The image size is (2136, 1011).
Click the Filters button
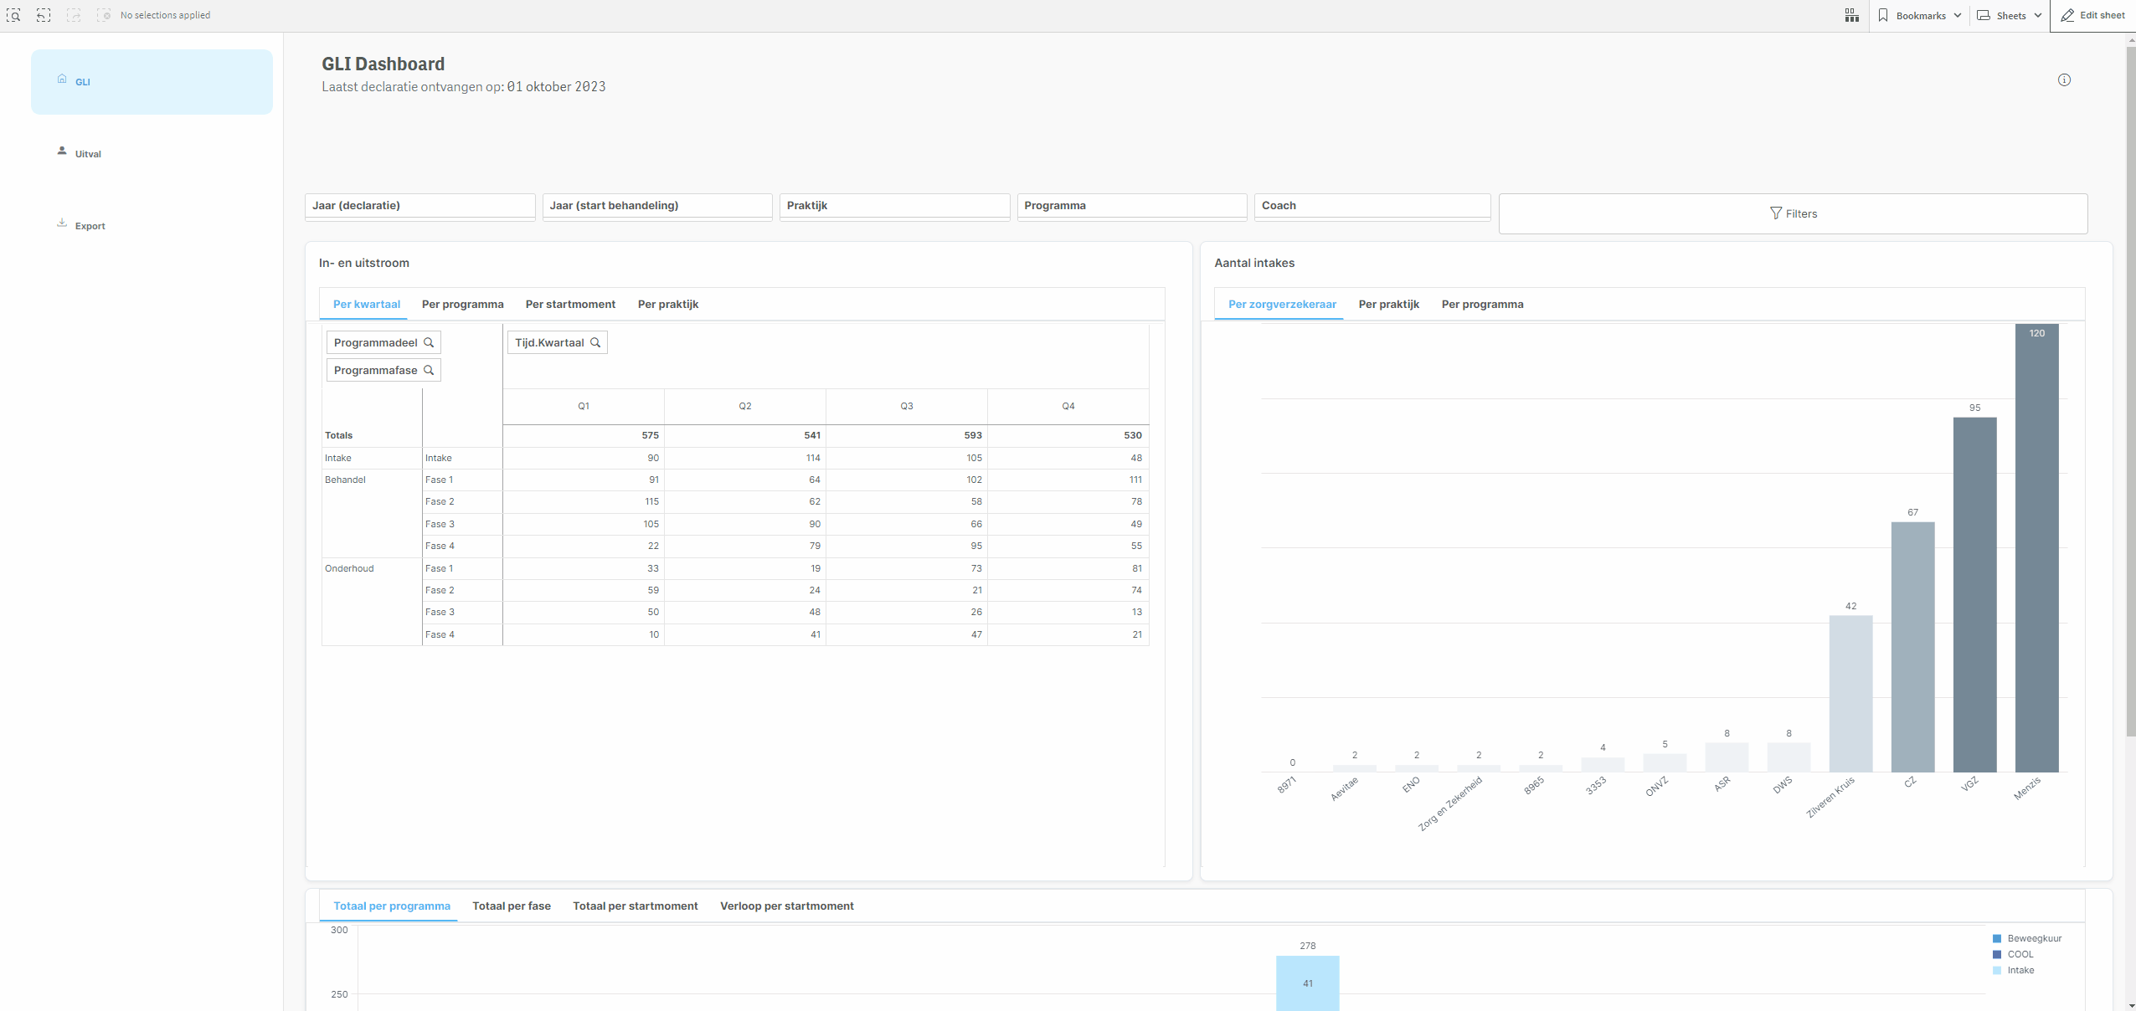click(1793, 213)
